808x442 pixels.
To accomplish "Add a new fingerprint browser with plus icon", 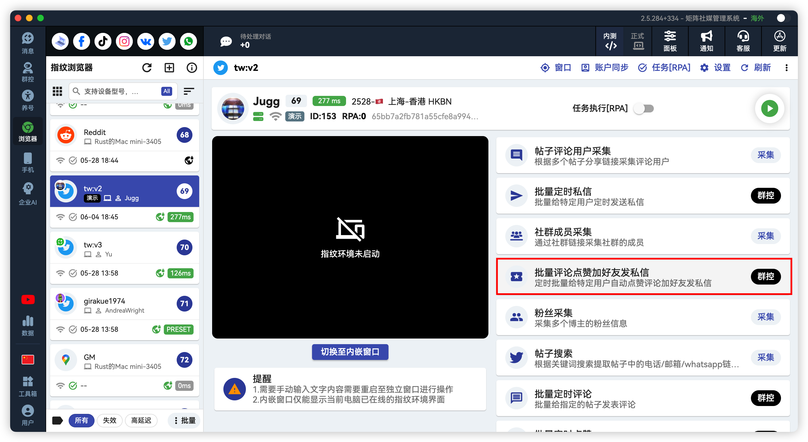I will 169,68.
